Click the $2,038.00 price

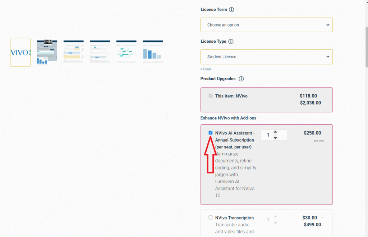click(310, 103)
